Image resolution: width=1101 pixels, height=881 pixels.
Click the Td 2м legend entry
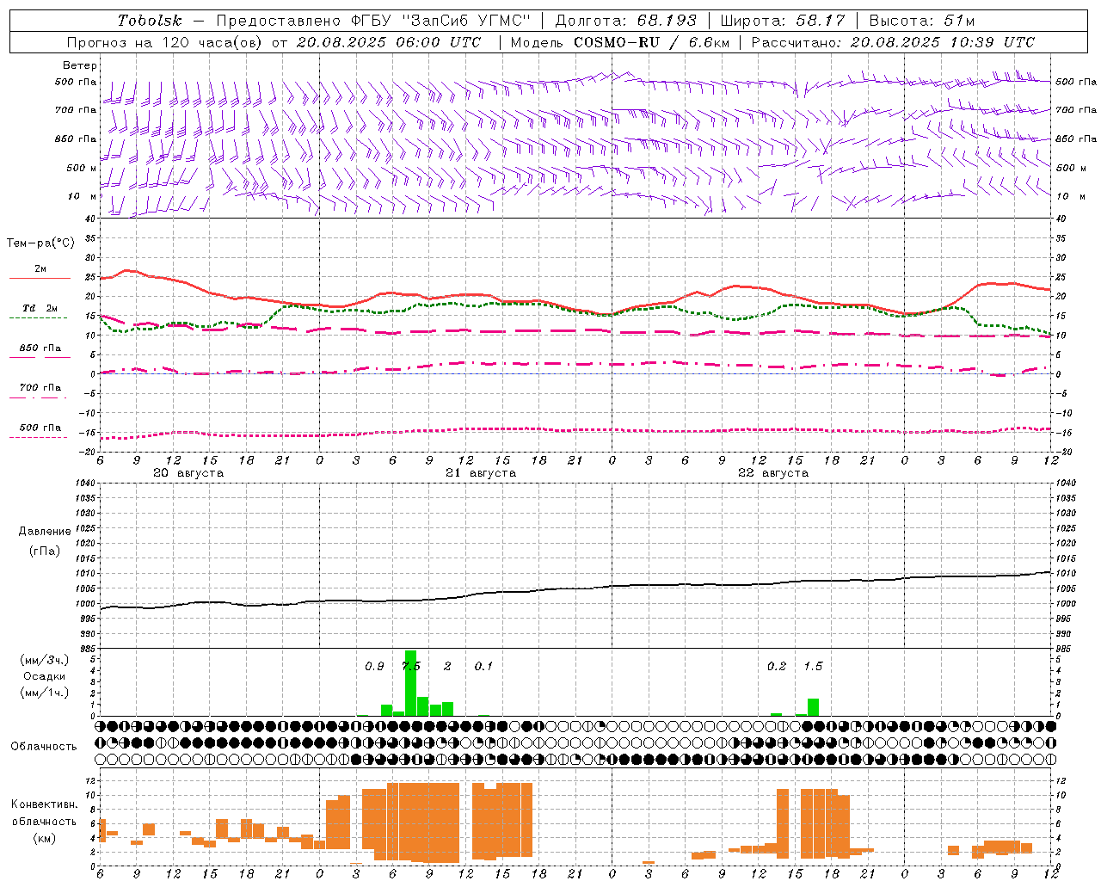pos(40,308)
